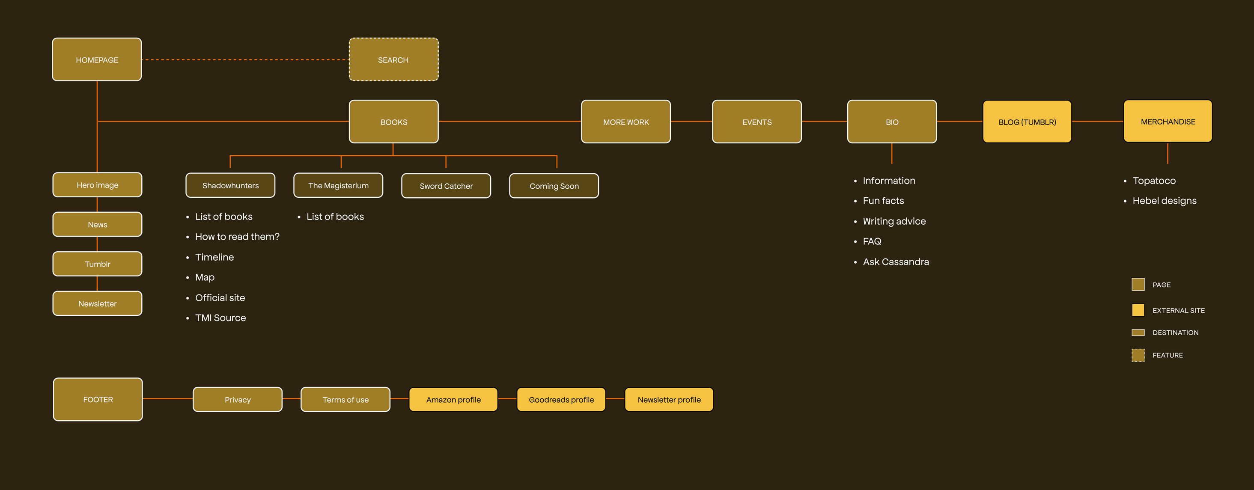The height and width of the screenshot is (490, 1254).
Task: Click the Sword Catcher box
Action: (446, 186)
